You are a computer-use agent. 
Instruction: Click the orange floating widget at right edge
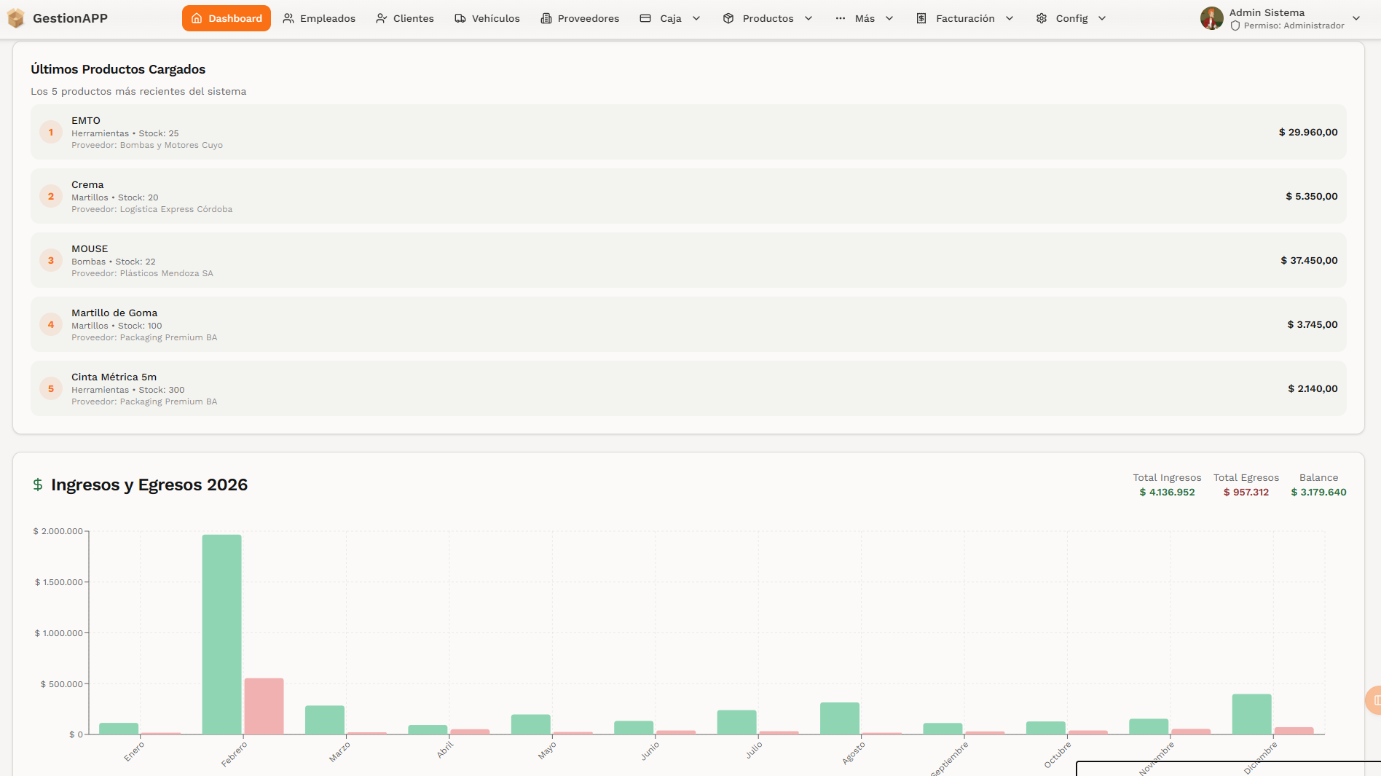pos(1374,700)
